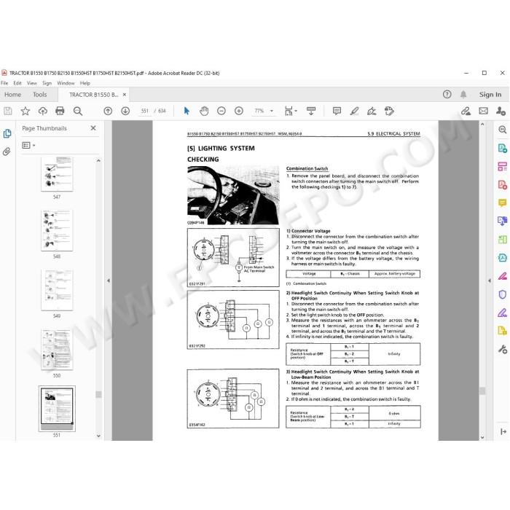This screenshot has height=510, width=510.
Task: Click the Save file icon
Action: point(8,111)
